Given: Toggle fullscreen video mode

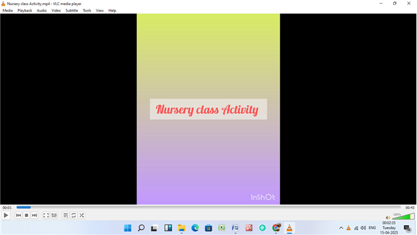Looking at the screenshot, I should pyautogui.click(x=46, y=215).
